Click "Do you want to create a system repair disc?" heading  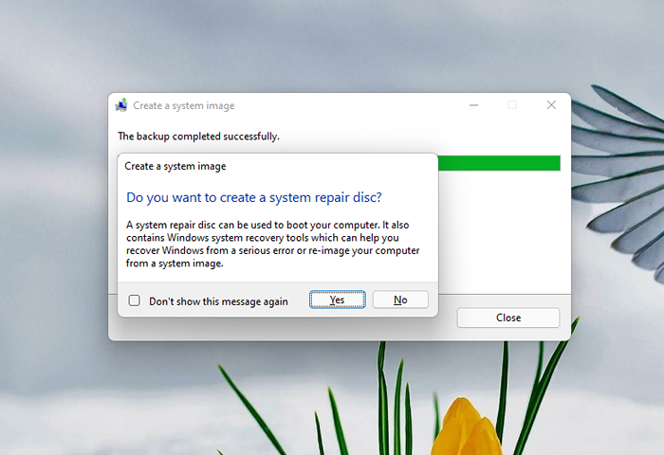pos(254,197)
